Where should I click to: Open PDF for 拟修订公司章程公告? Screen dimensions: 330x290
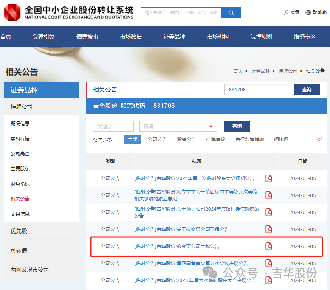pyautogui.click(x=268, y=229)
